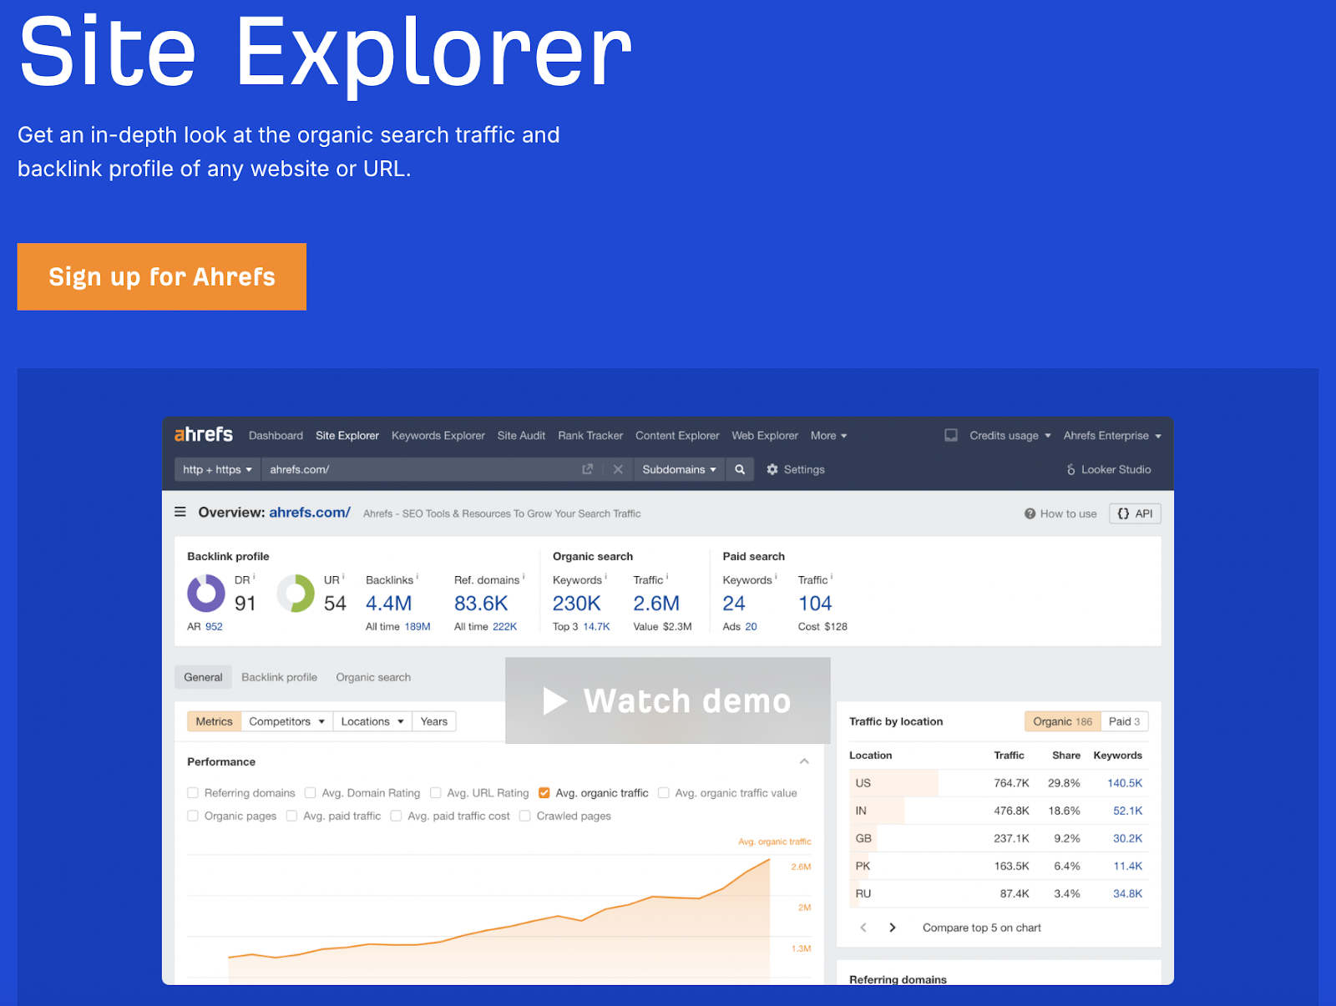
Task: Click the ahrefs logo
Action: (x=203, y=435)
